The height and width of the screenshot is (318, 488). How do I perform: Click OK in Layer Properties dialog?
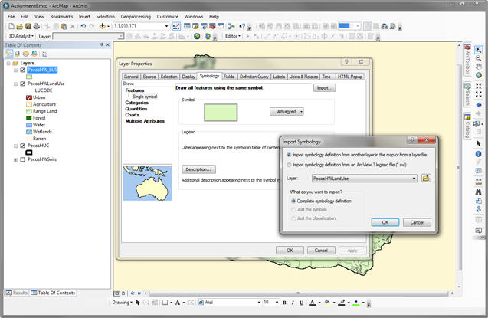[x=290, y=250]
